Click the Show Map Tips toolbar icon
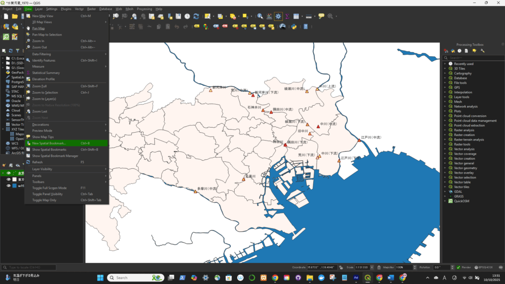The image size is (505, 284). [x=321, y=16]
